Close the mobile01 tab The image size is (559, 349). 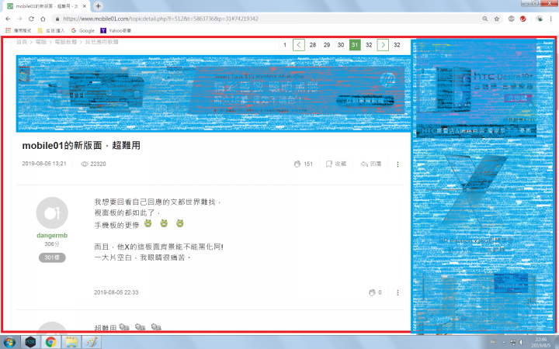coord(84,6)
